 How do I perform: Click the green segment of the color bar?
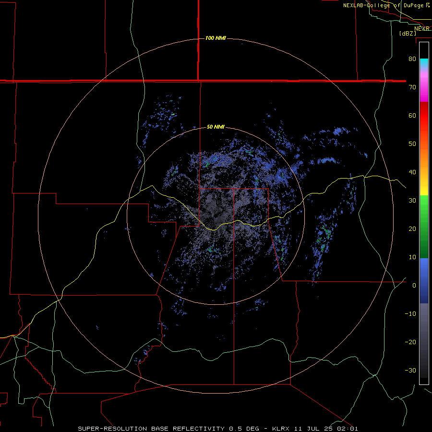(424, 227)
